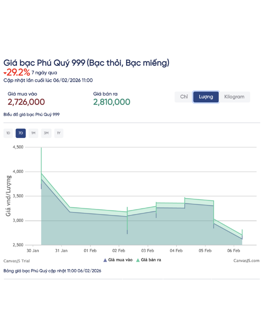The image size is (264, 330).
Task: Toggle the Giá mua vào legend triangle
Action: [105, 260]
